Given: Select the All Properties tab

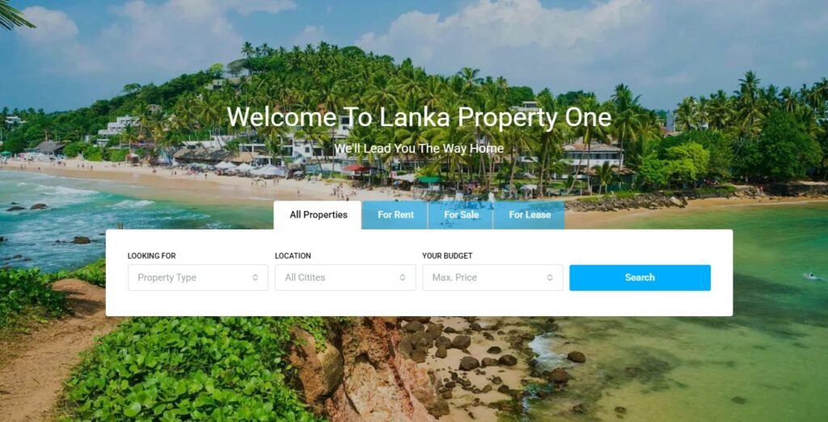Looking at the screenshot, I should pyautogui.click(x=318, y=215).
